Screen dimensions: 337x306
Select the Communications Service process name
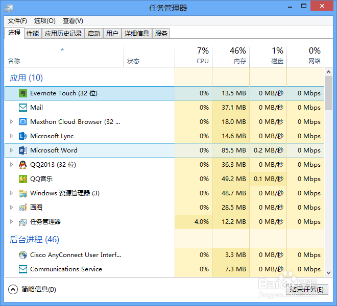click(66, 269)
